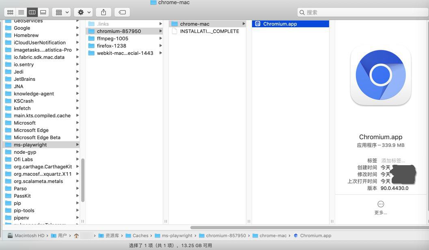Click the Edit Tags toolbar button
The height and width of the screenshot is (250, 429).
tap(122, 12)
